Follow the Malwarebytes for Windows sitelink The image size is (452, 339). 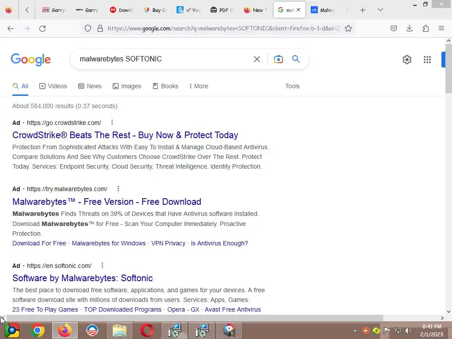tap(109, 243)
